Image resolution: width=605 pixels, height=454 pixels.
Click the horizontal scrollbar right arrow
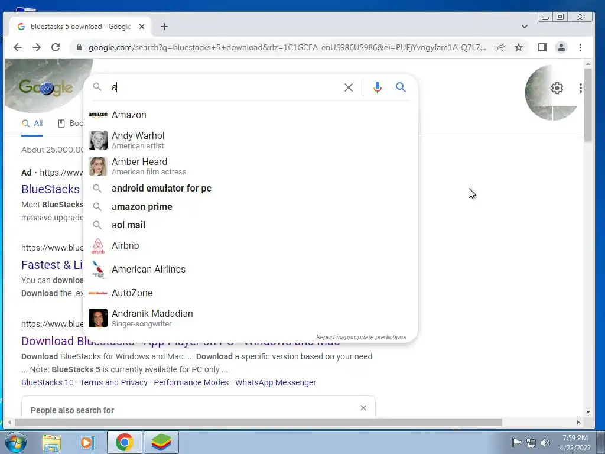click(x=578, y=422)
